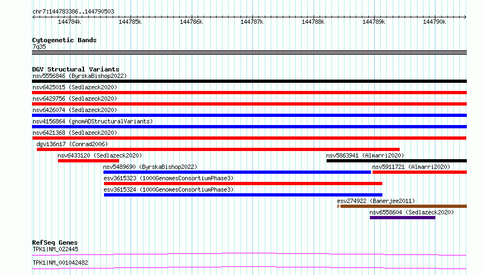482x275 pixels.
Task: Open the TPK1|NM_022445 gene label
Action: pos(55,249)
